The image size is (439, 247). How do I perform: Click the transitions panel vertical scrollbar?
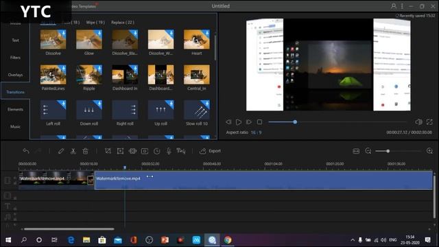click(215, 47)
